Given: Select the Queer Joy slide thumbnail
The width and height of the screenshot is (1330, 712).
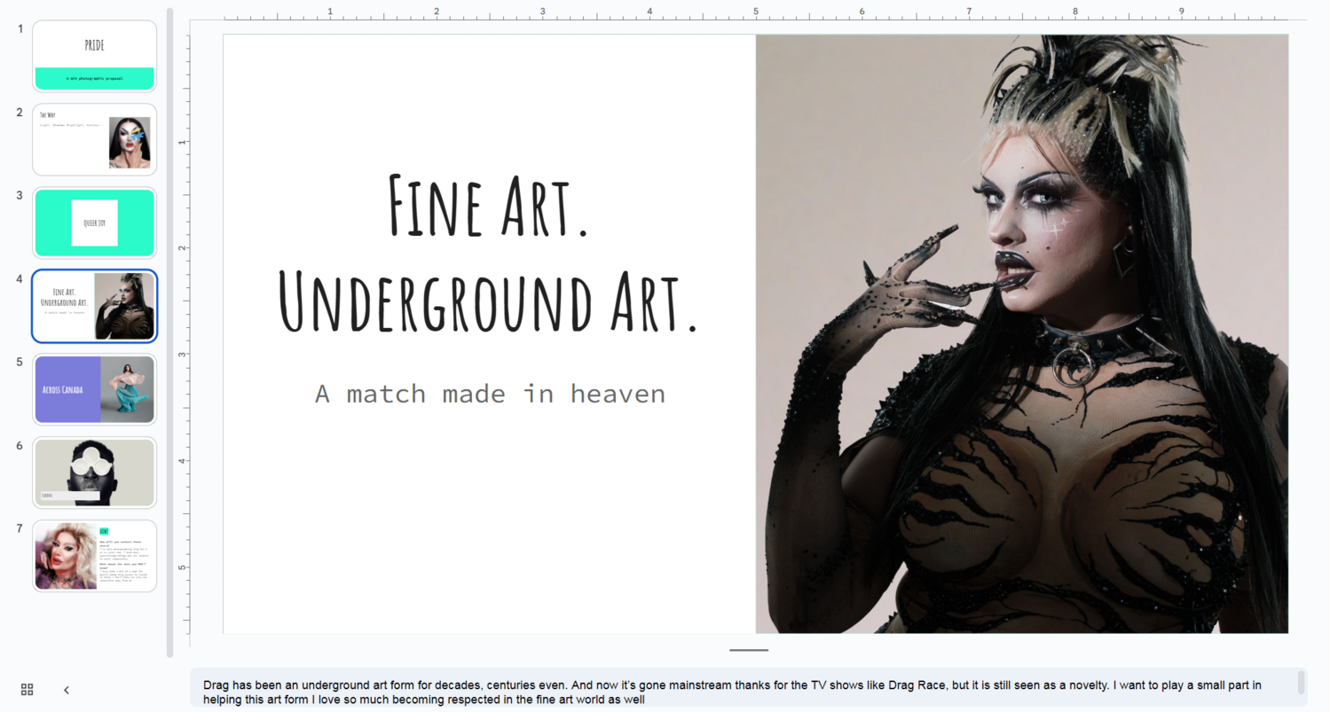Looking at the screenshot, I should (94, 223).
